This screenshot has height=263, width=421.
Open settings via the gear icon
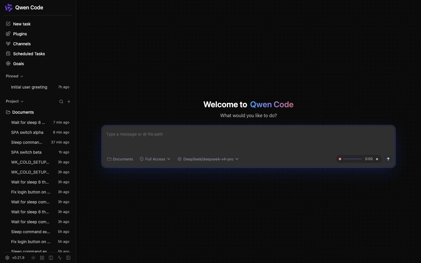pyautogui.click(x=7, y=258)
